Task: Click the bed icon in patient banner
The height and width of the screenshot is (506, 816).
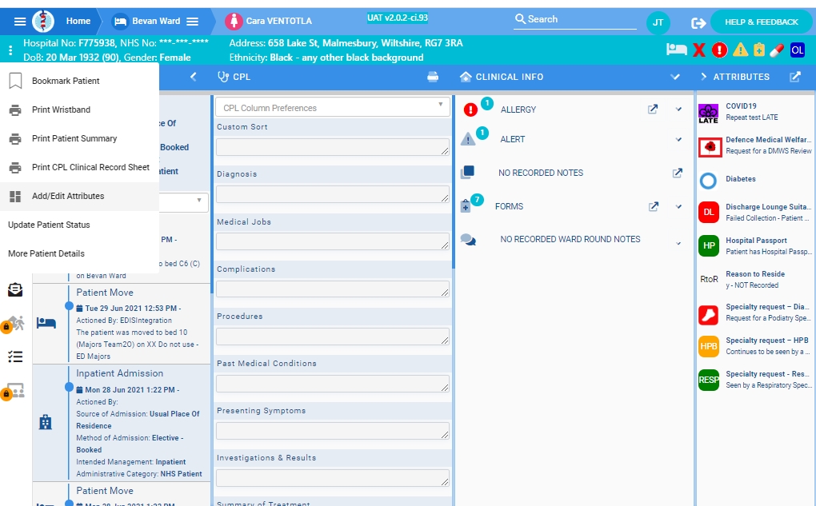Action: pyautogui.click(x=677, y=50)
